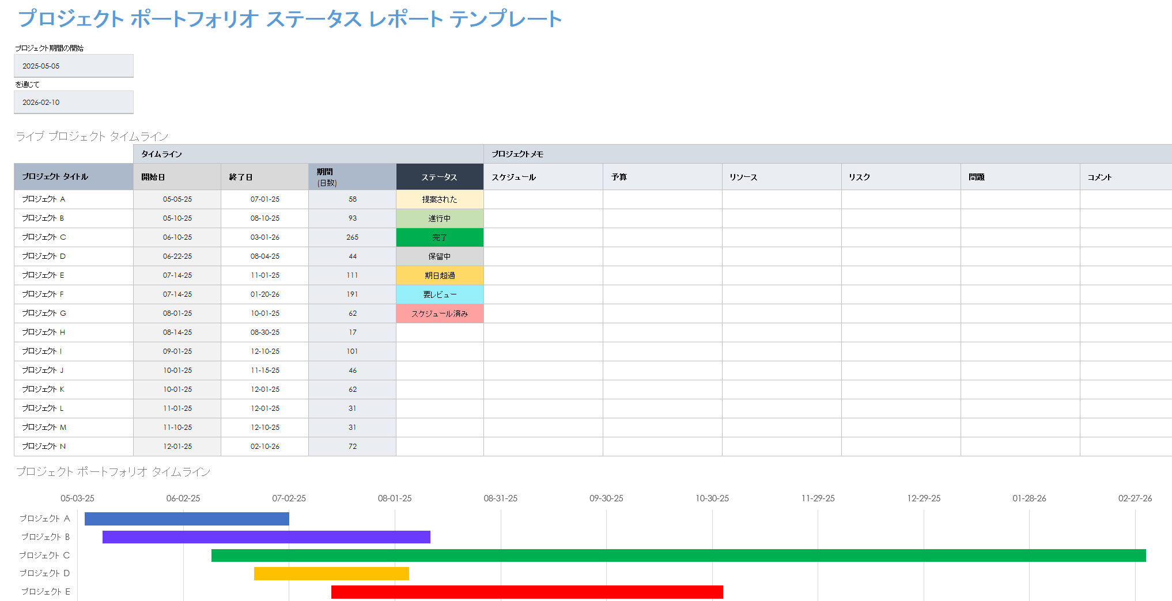
Task: Click the end date field 2026-02-10
Action: [x=74, y=102]
